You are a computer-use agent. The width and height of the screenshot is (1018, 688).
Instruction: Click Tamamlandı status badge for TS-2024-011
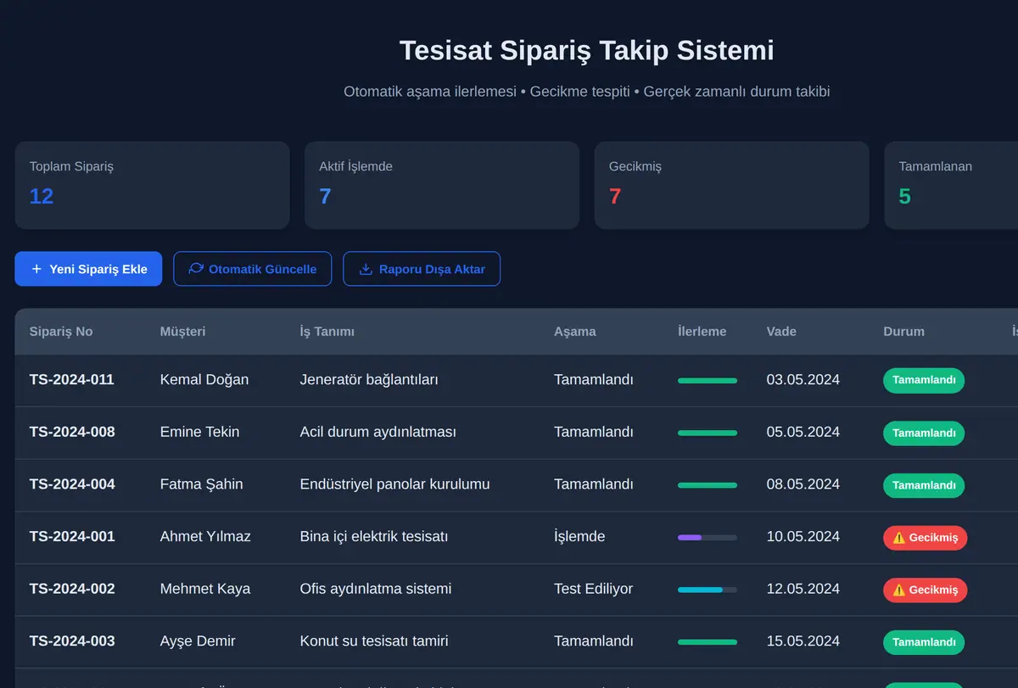[924, 380]
